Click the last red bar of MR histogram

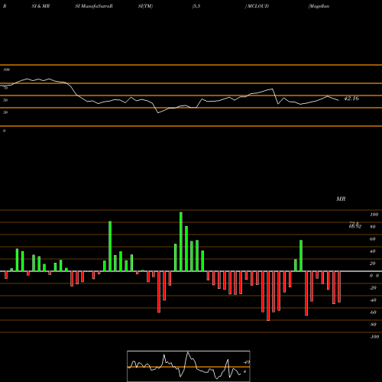tap(339, 286)
